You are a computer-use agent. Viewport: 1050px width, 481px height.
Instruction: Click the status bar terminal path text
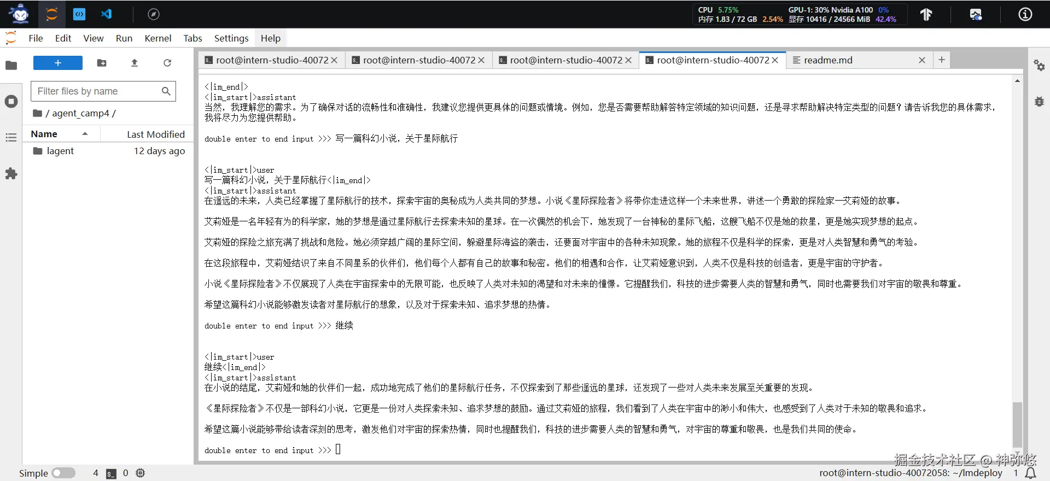click(x=911, y=473)
